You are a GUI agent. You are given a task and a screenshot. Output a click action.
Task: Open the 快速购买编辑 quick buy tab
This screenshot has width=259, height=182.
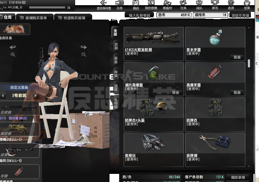point(73,18)
